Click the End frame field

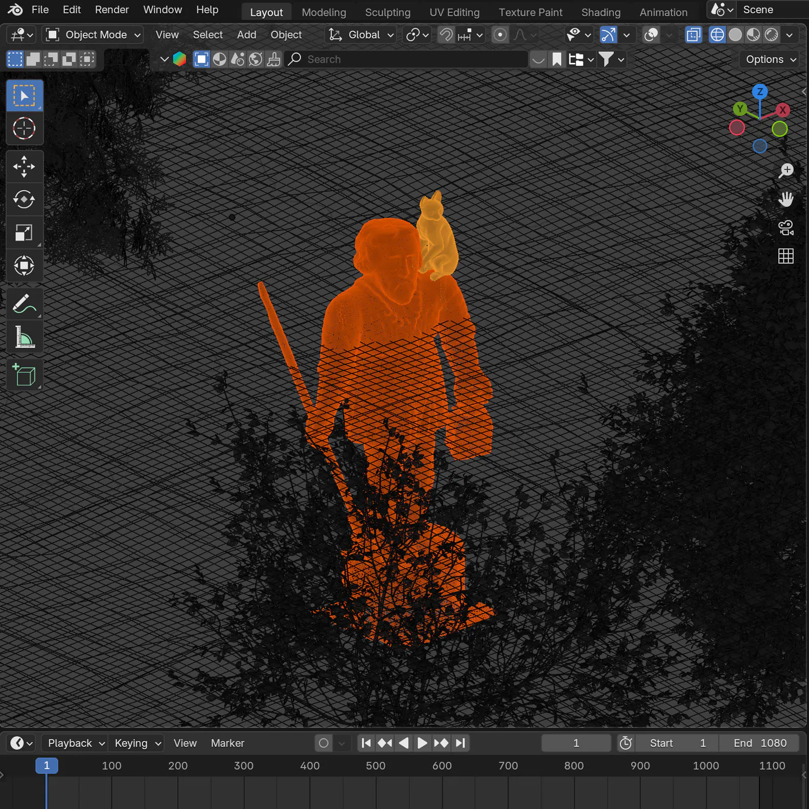759,743
